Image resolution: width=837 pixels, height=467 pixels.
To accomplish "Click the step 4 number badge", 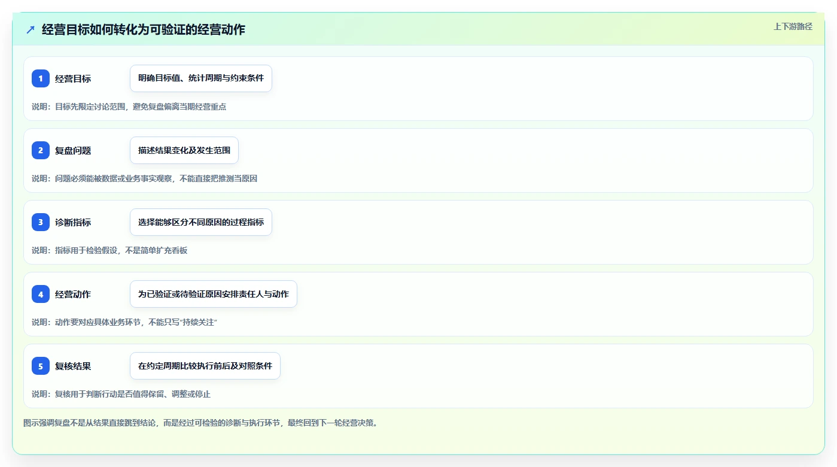I will pyautogui.click(x=41, y=294).
